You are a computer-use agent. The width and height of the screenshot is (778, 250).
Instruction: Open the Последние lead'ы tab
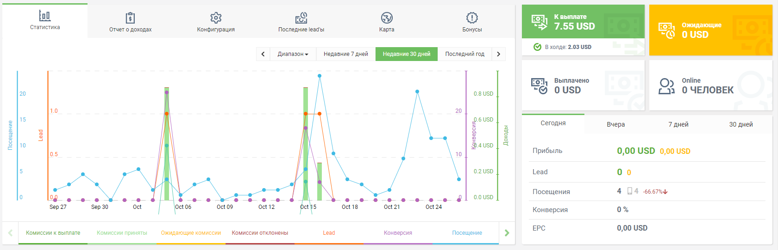[301, 21]
